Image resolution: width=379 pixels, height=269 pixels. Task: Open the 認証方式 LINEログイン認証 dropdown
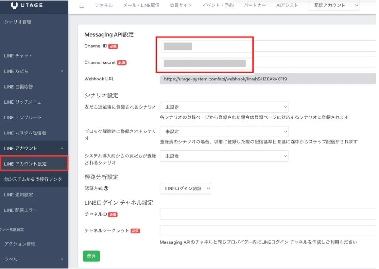185,188
